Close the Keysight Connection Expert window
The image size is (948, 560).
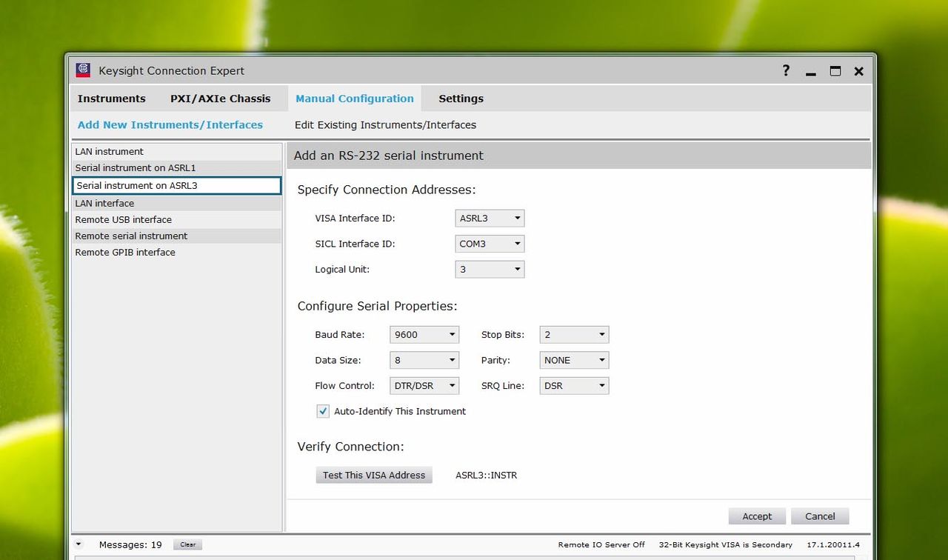click(859, 71)
